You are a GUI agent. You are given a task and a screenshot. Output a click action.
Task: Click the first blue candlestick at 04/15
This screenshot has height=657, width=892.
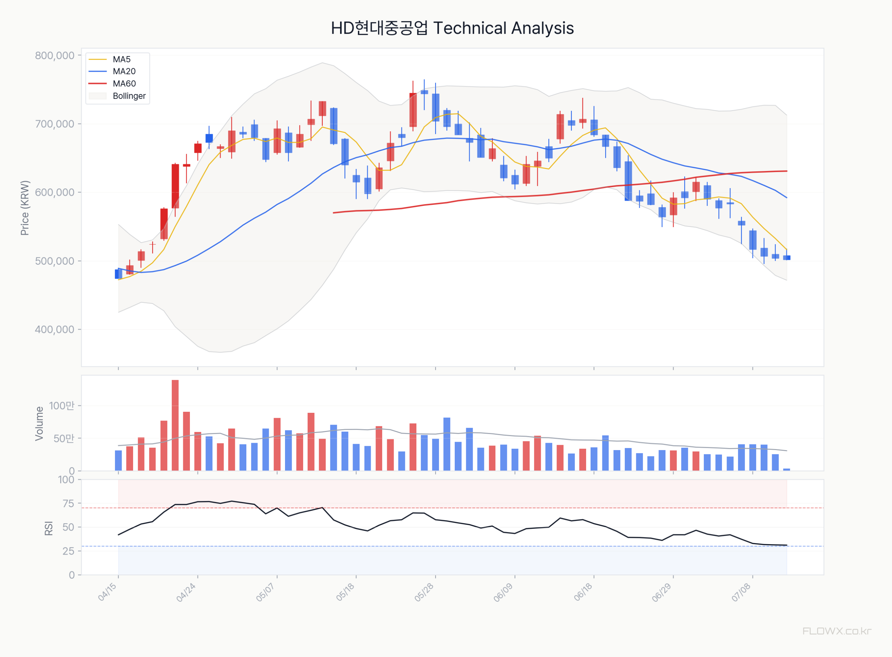tap(118, 274)
